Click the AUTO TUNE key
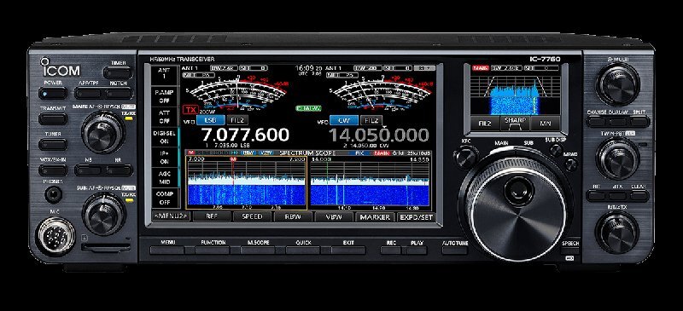683x311 pixels. click(454, 251)
